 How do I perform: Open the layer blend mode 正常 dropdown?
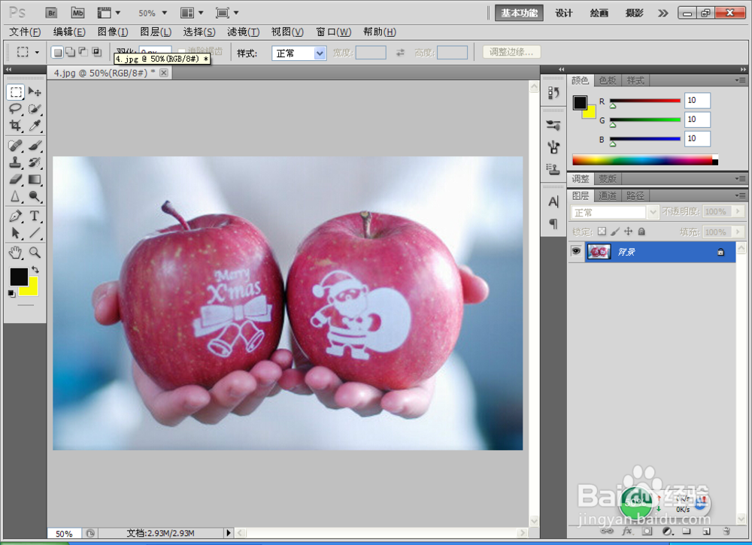[x=615, y=212]
